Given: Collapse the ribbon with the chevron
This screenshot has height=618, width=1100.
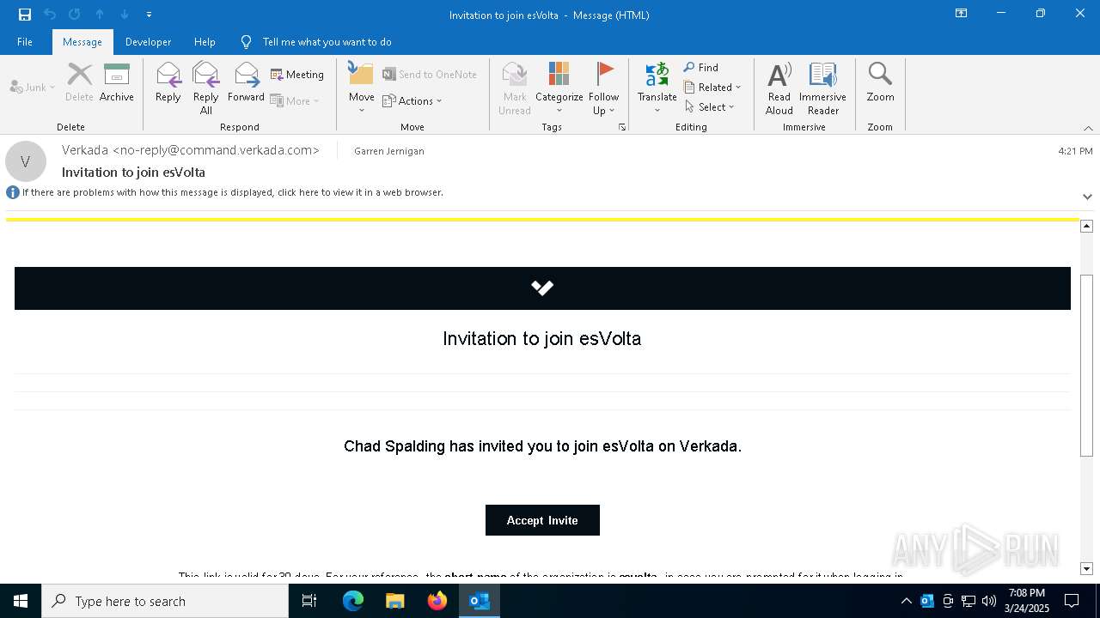Looking at the screenshot, I should pos(1088,128).
